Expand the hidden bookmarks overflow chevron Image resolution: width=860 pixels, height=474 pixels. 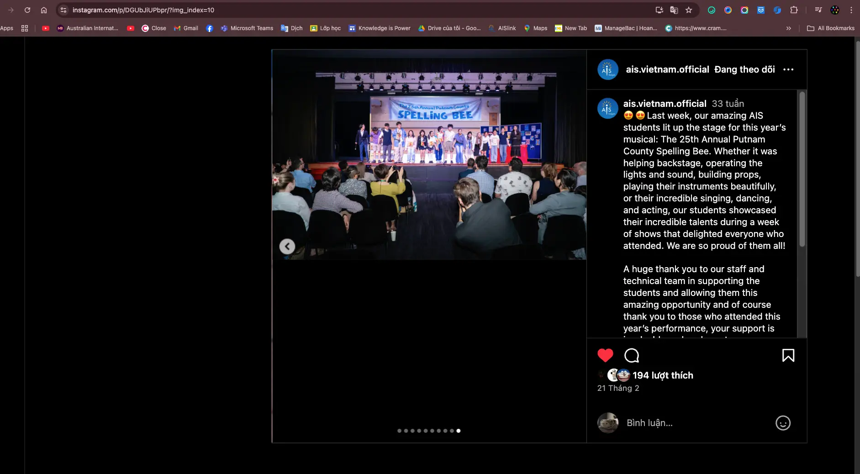(788, 28)
